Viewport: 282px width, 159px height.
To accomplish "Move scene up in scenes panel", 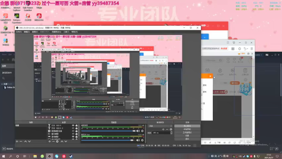I will (x=26, y=141).
